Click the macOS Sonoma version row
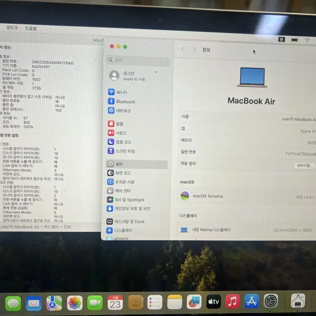 tap(248, 196)
